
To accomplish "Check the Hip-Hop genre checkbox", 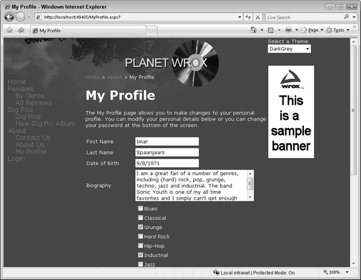I will click(x=141, y=246).
